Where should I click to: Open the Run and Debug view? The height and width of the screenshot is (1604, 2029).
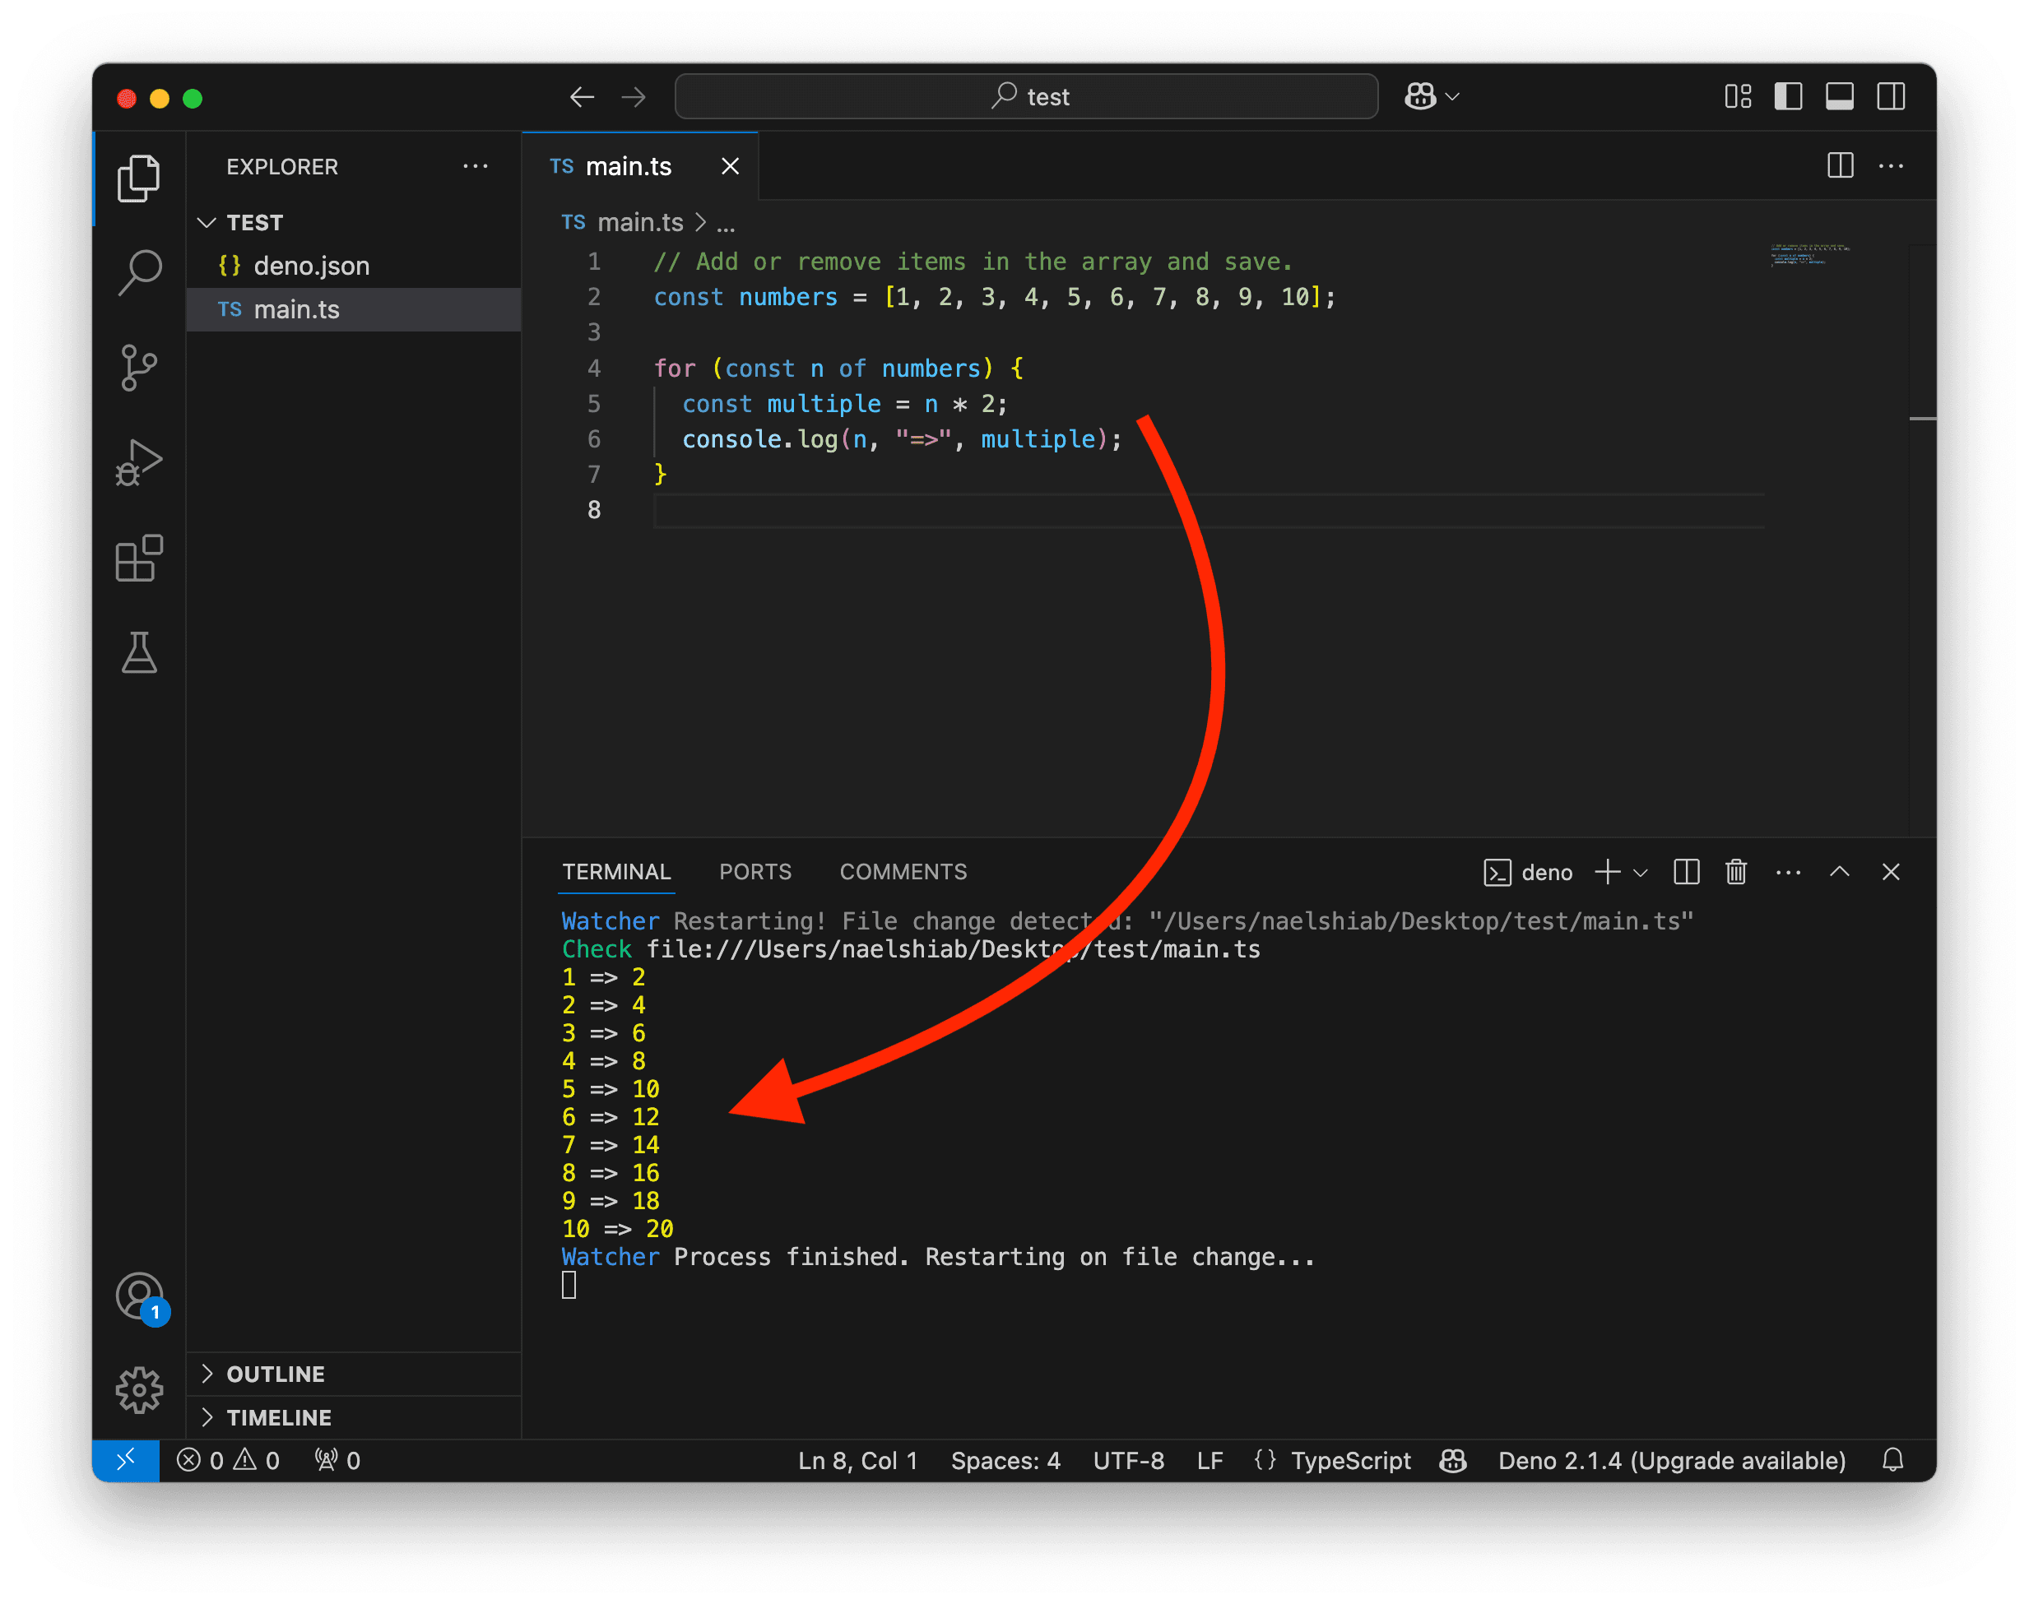138,463
